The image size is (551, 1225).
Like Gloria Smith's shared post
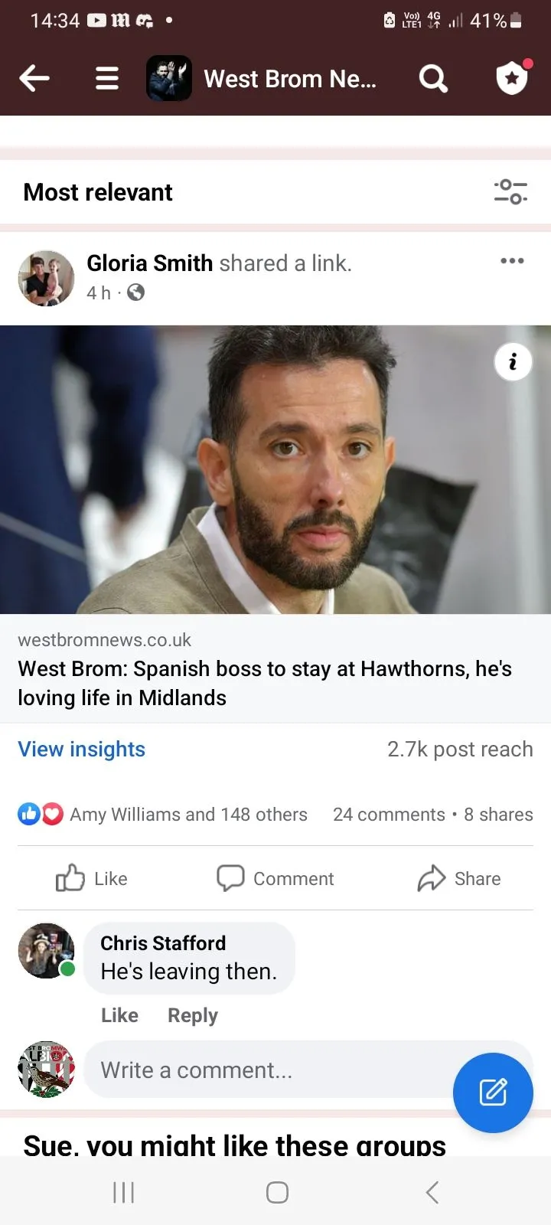92,878
